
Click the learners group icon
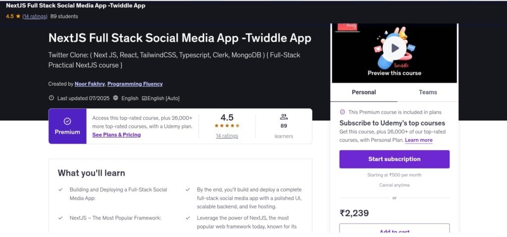click(284, 117)
